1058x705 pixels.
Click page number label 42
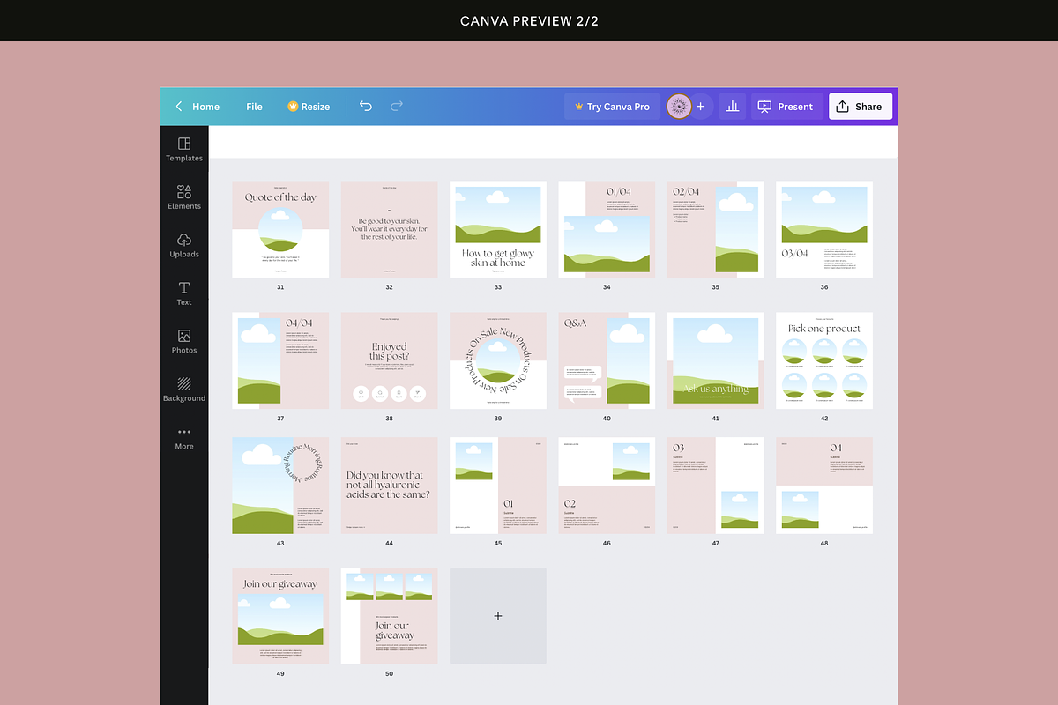pyautogui.click(x=824, y=419)
